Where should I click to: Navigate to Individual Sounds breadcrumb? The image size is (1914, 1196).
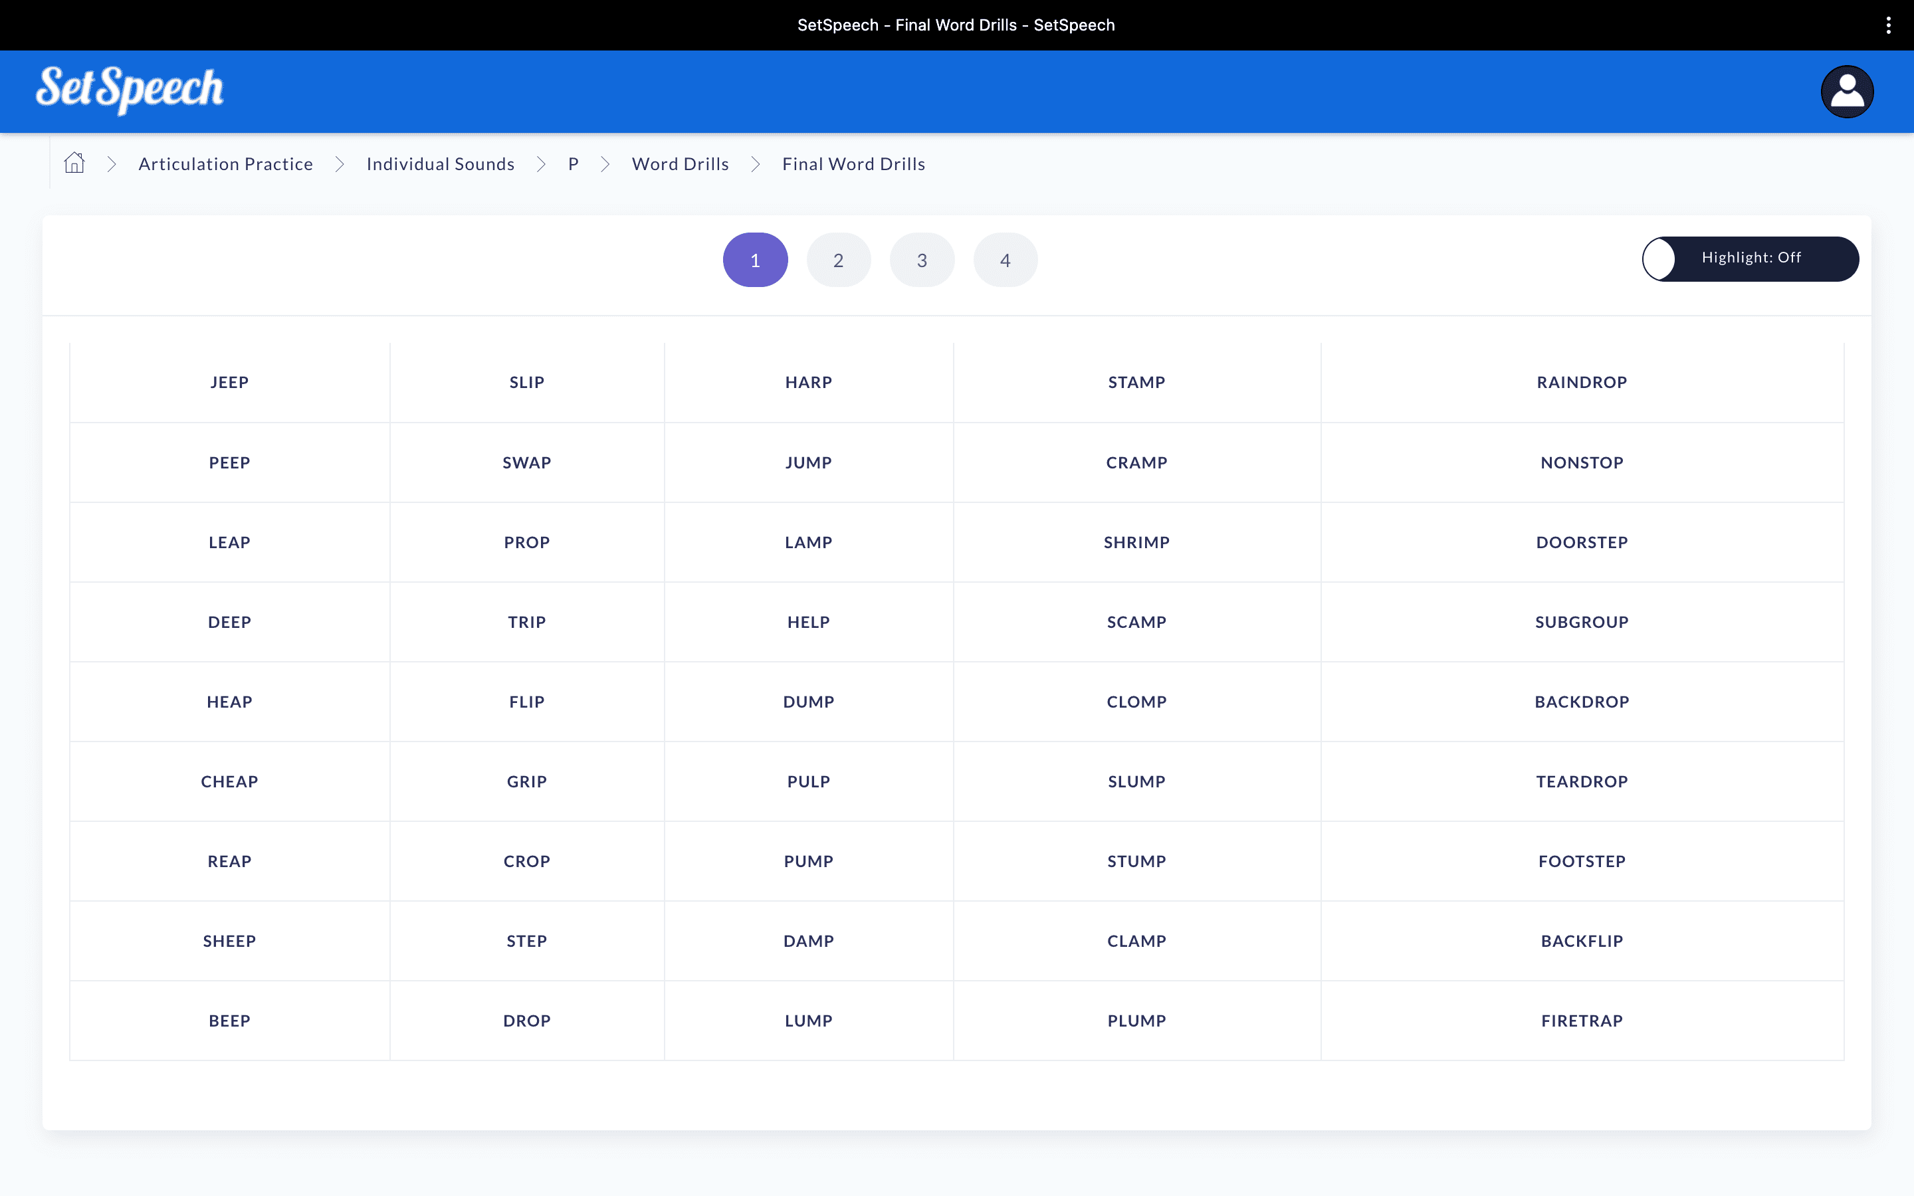[440, 163]
